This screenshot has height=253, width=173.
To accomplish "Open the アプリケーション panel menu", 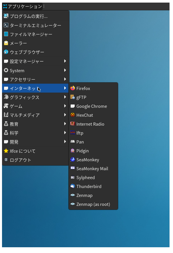I will coord(23,6).
